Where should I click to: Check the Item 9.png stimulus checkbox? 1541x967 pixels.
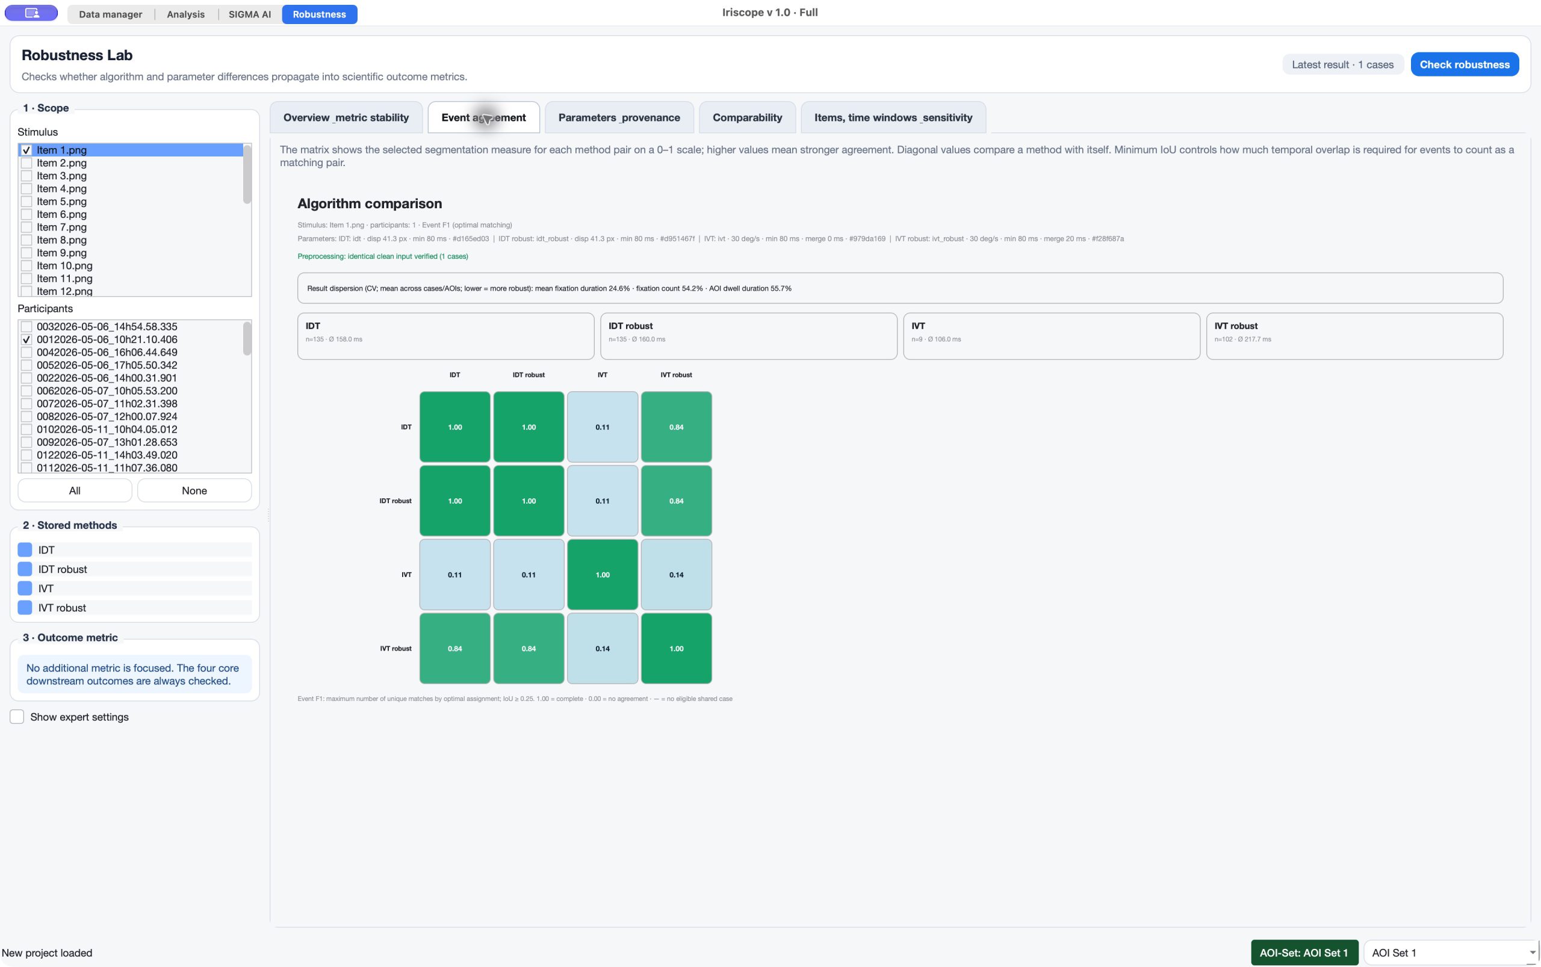[x=26, y=253]
